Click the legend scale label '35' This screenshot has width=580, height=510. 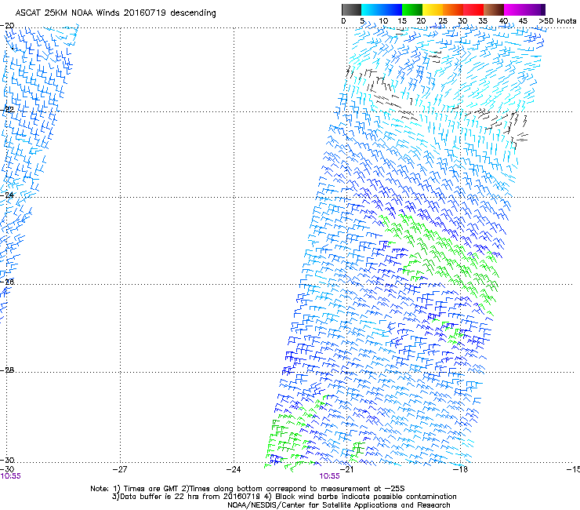[x=483, y=21]
